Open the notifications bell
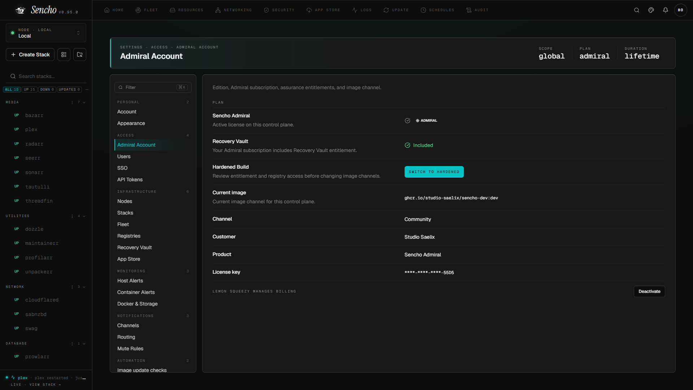 (666, 10)
